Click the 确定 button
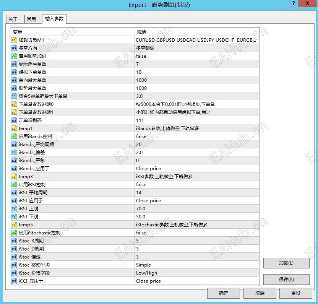318x304 pixels. click(224, 293)
